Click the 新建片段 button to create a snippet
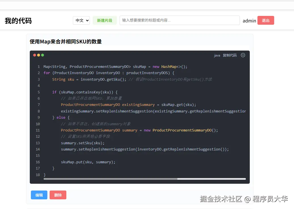Image resolution: width=294 pixels, height=209 pixels. [105, 20]
